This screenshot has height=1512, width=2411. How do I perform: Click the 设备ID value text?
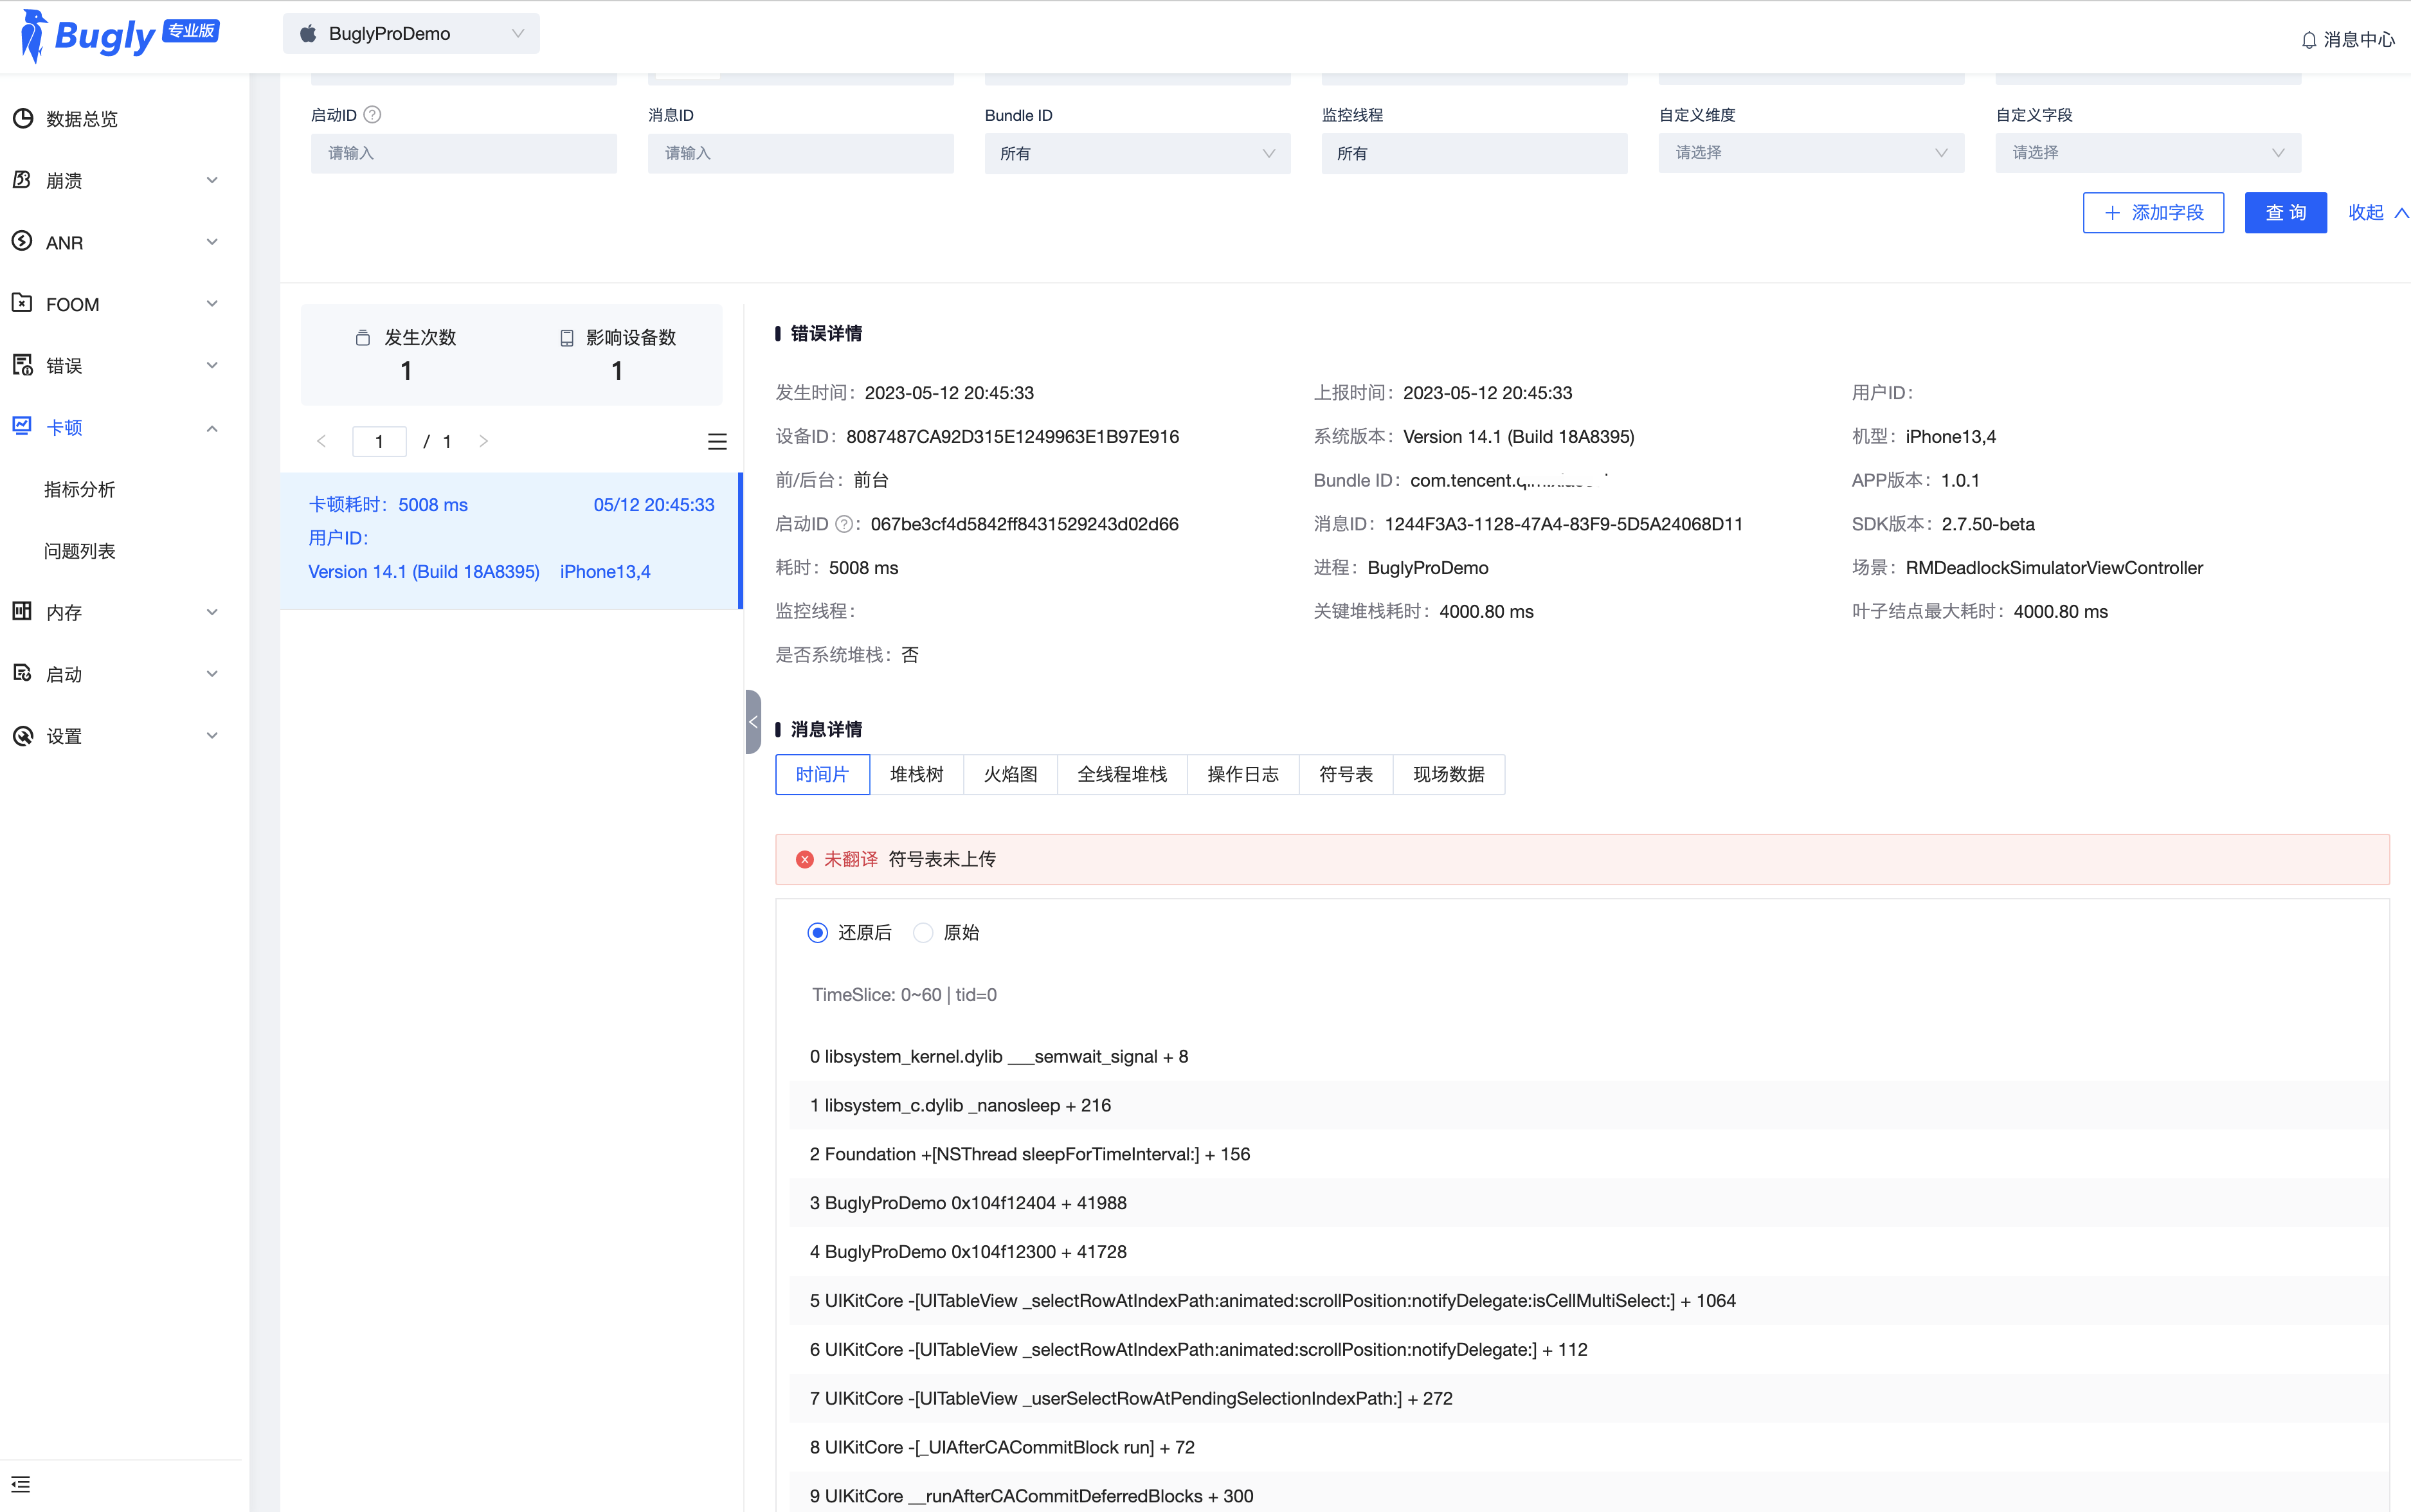pos(1012,436)
